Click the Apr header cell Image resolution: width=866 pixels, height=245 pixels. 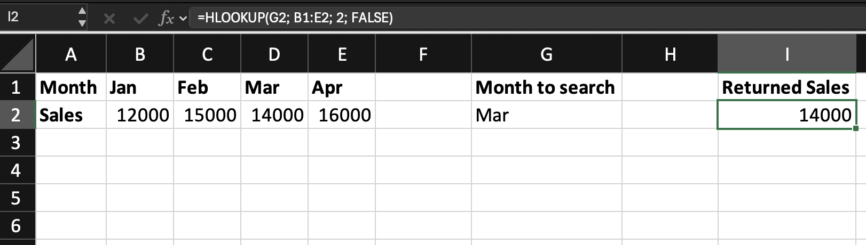pyautogui.click(x=342, y=87)
